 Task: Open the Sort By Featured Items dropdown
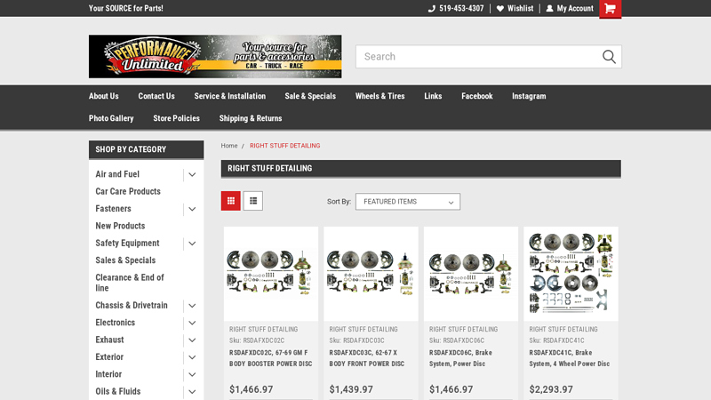coord(408,202)
